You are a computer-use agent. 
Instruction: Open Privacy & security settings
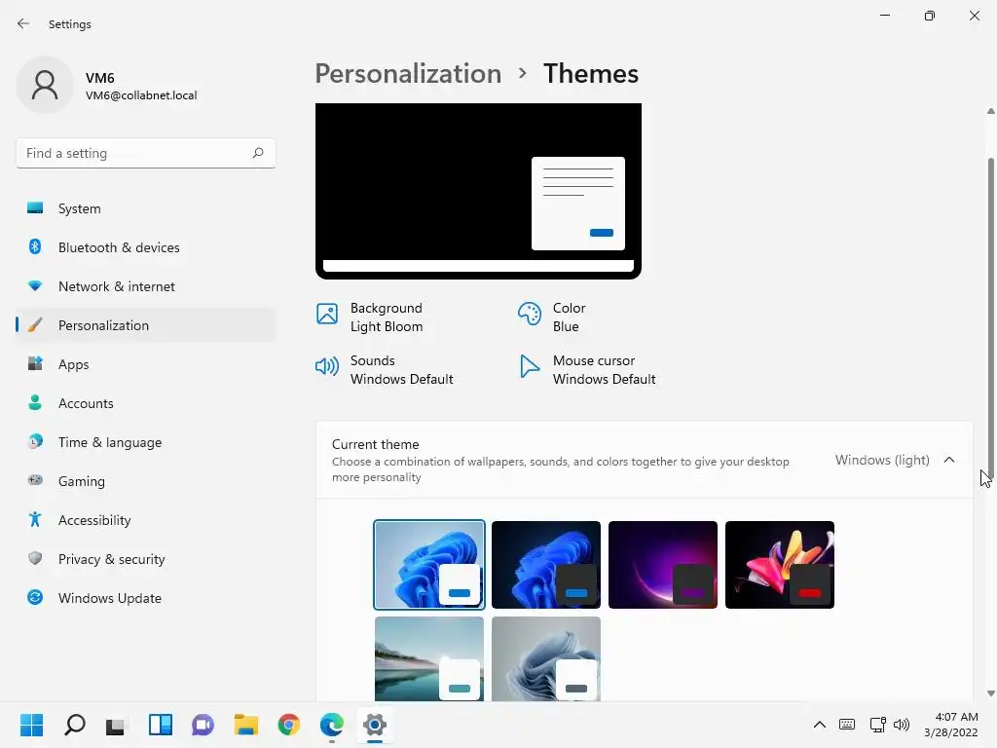(146, 559)
